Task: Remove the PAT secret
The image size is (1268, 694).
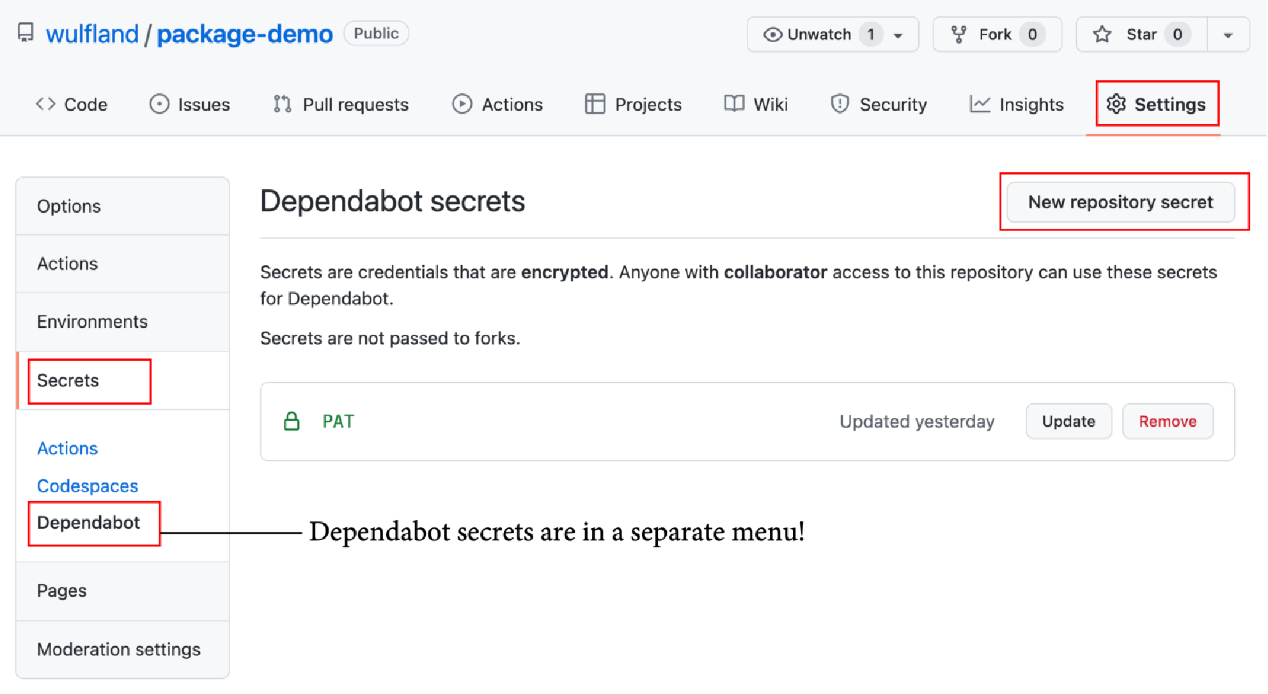Action: (x=1168, y=421)
